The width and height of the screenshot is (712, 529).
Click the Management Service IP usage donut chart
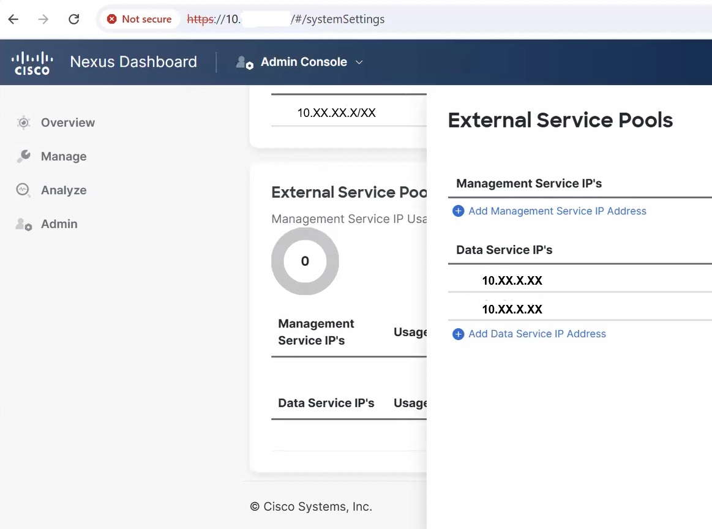pos(305,261)
